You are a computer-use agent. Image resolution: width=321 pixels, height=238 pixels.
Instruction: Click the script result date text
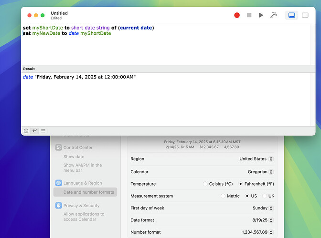pyautogui.click(x=79, y=77)
